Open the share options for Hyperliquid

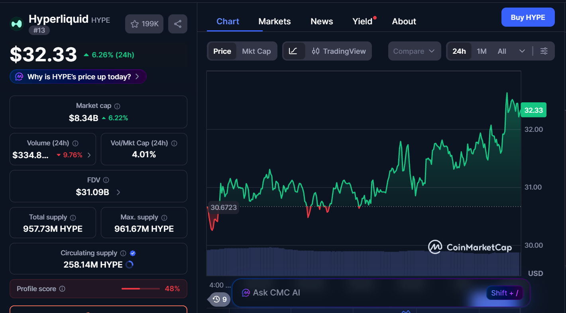[177, 24]
